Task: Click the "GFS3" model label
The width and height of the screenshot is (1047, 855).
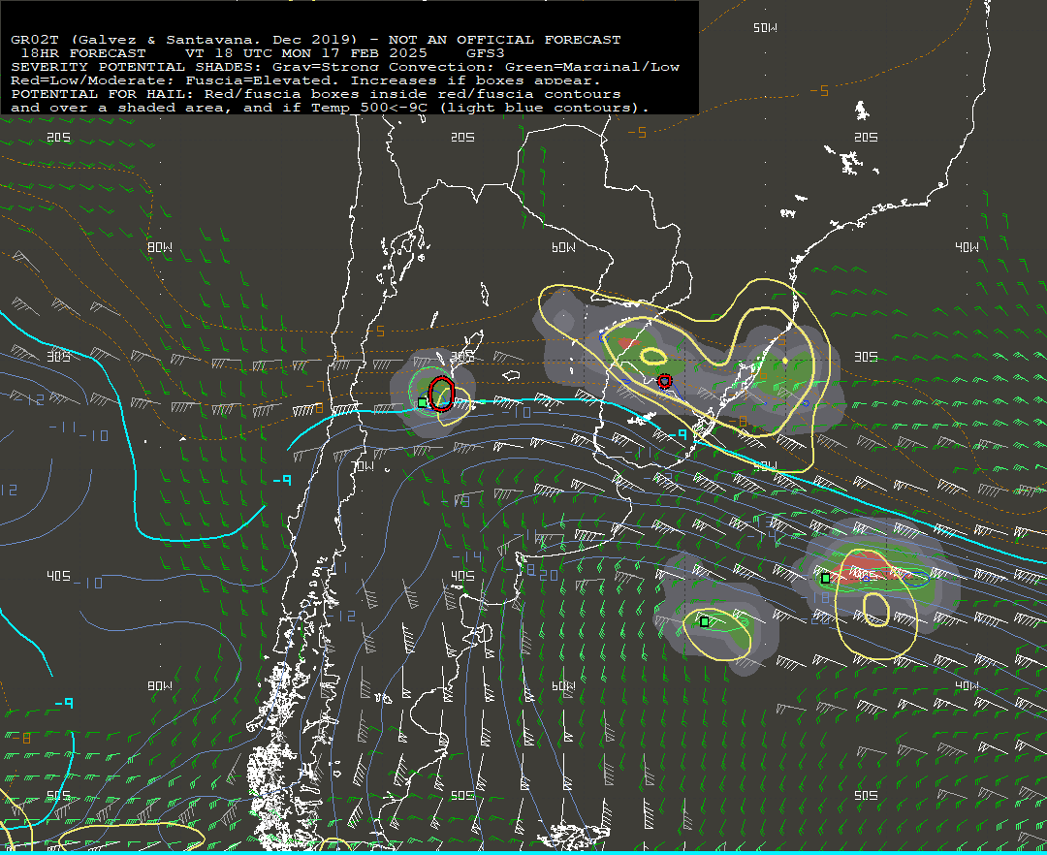Action: click(x=486, y=53)
